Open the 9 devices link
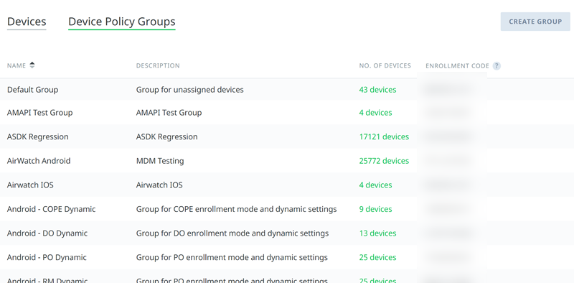Image resolution: width=574 pixels, height=283 pixels. coord(375,209)
